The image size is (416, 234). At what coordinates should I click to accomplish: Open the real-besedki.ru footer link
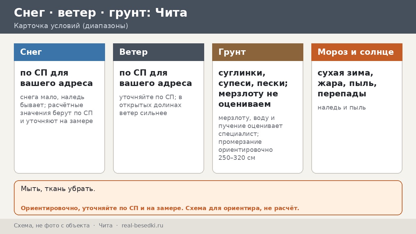(142, 226)
